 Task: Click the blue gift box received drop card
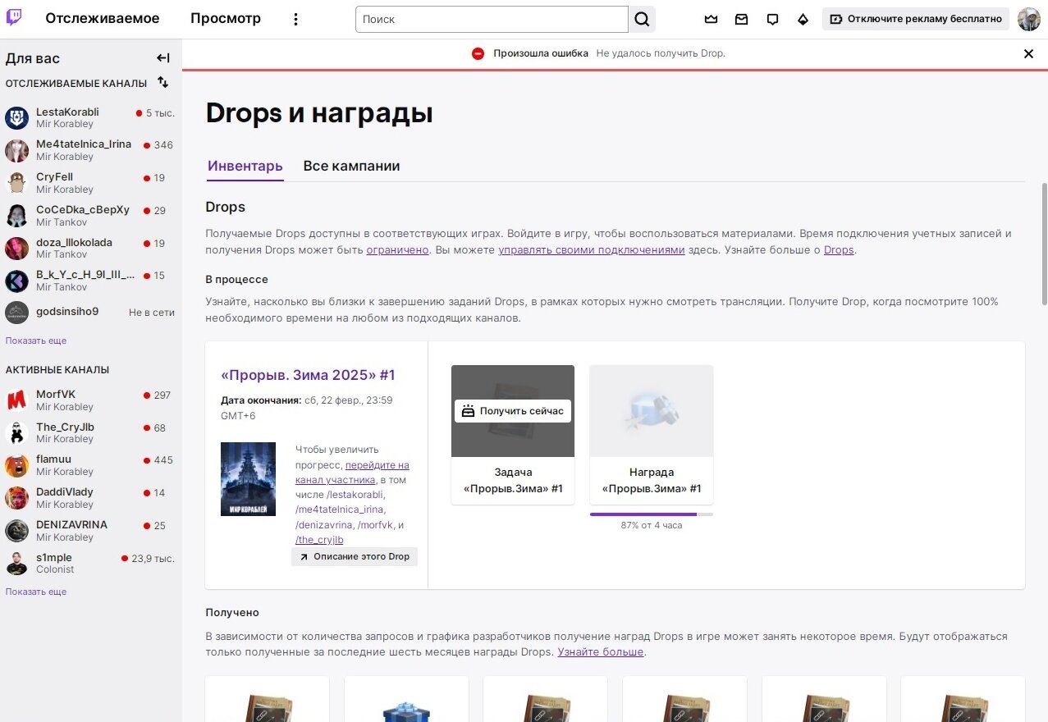406,699
